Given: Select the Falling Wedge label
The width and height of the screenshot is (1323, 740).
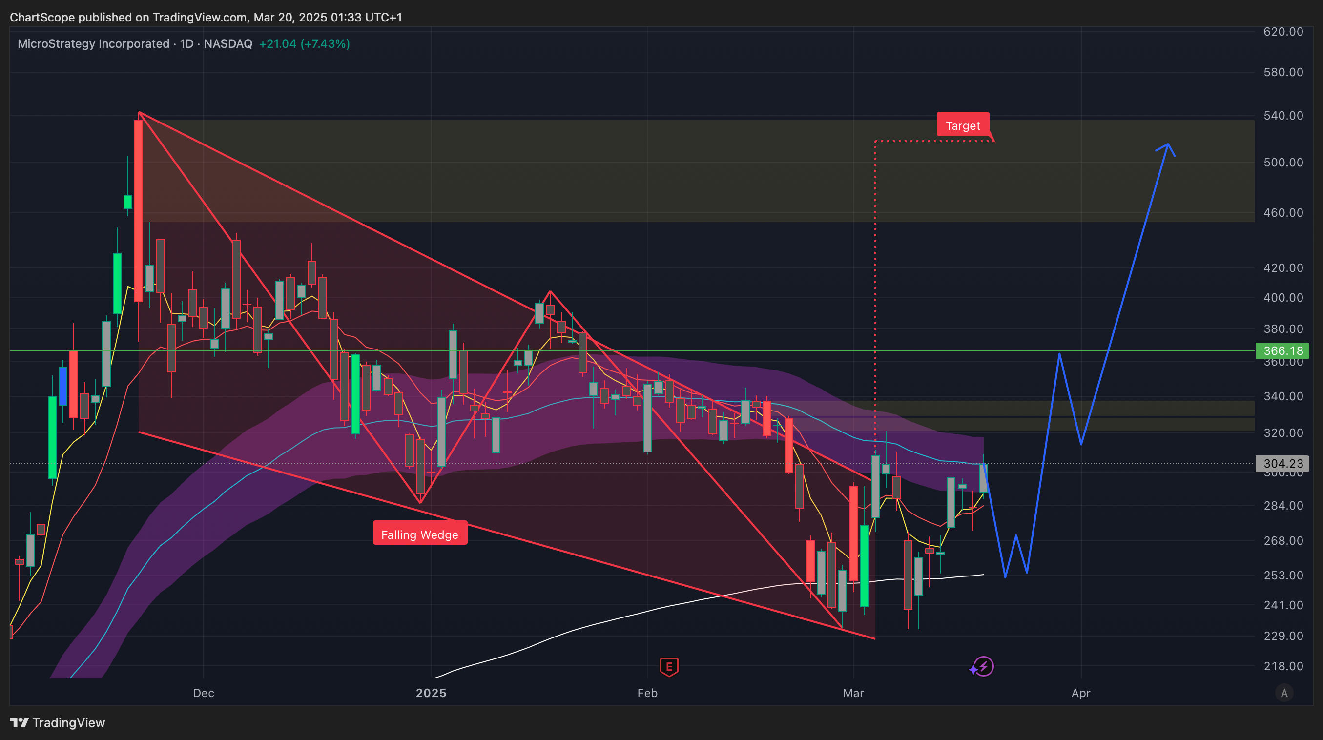Looking at the screenshot, I should [x=419, y=534].
